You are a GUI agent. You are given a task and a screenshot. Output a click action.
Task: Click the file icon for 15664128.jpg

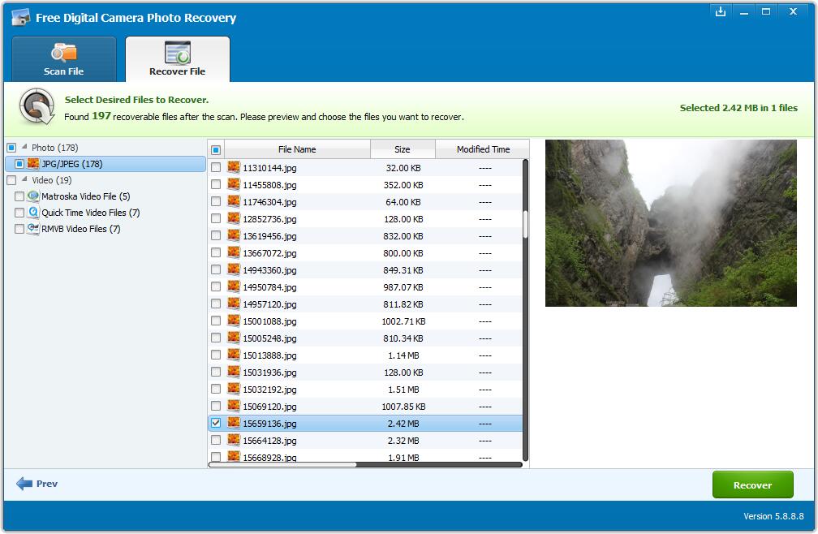pos(234,440)
